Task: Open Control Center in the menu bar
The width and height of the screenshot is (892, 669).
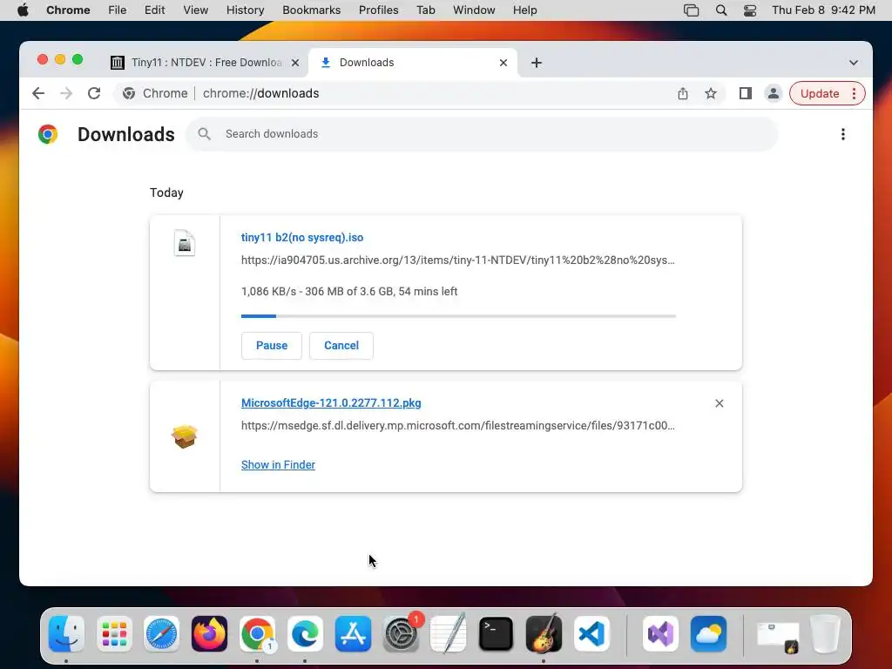Action: point(750,10)
